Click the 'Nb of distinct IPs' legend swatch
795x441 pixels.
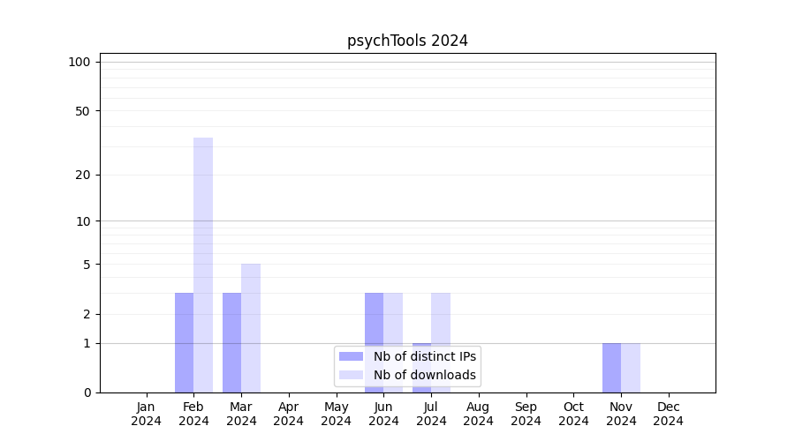(351, 356)
